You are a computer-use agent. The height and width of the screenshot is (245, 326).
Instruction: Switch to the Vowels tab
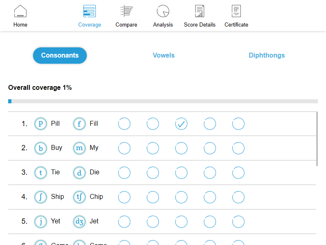(x=164, y=56)
